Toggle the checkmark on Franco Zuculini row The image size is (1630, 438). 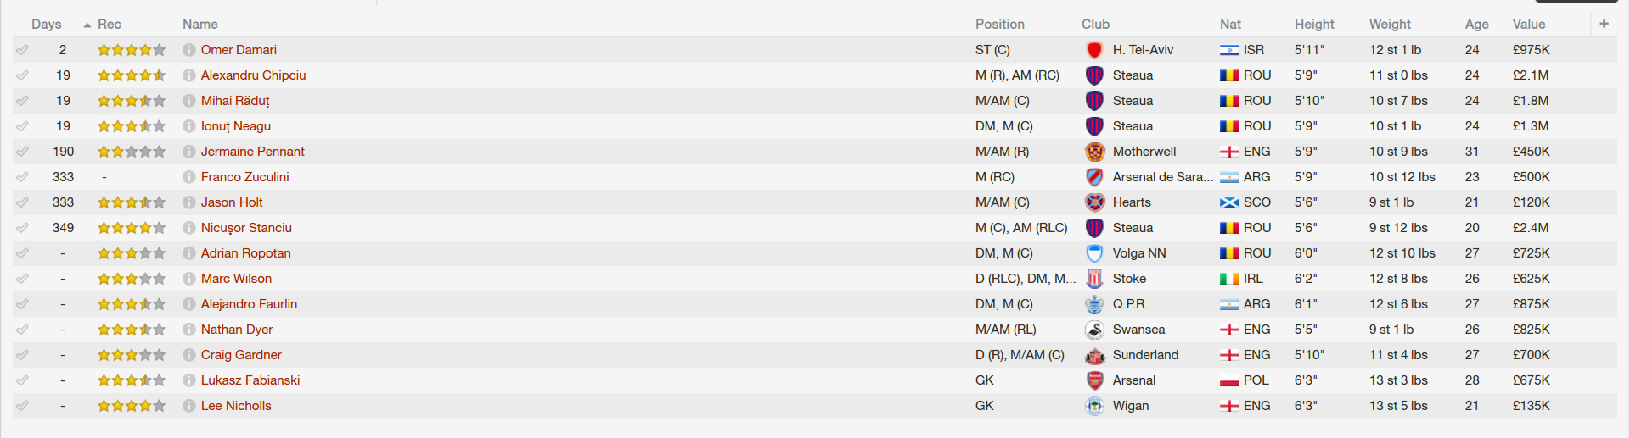tap(22, 177)
